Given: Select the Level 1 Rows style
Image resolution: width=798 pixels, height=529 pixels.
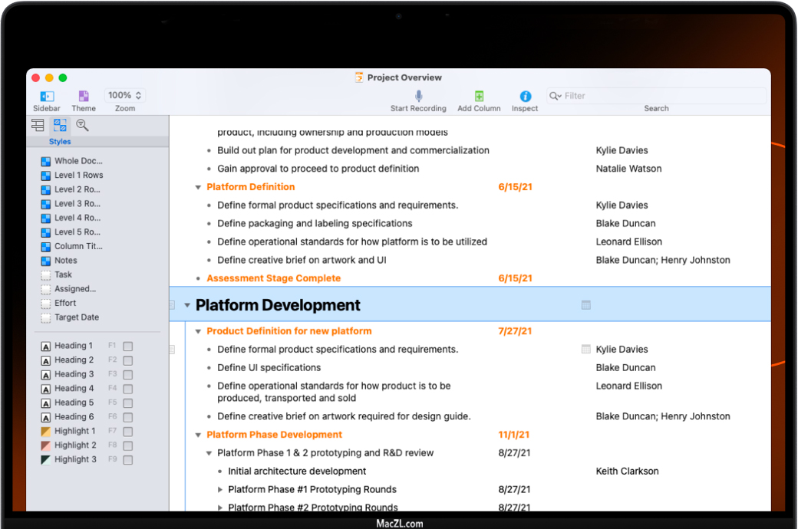Looking at the screenshot, I should (77, 176).
